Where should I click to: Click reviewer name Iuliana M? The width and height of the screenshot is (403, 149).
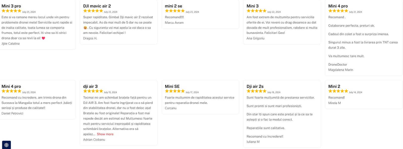[253, 142]
